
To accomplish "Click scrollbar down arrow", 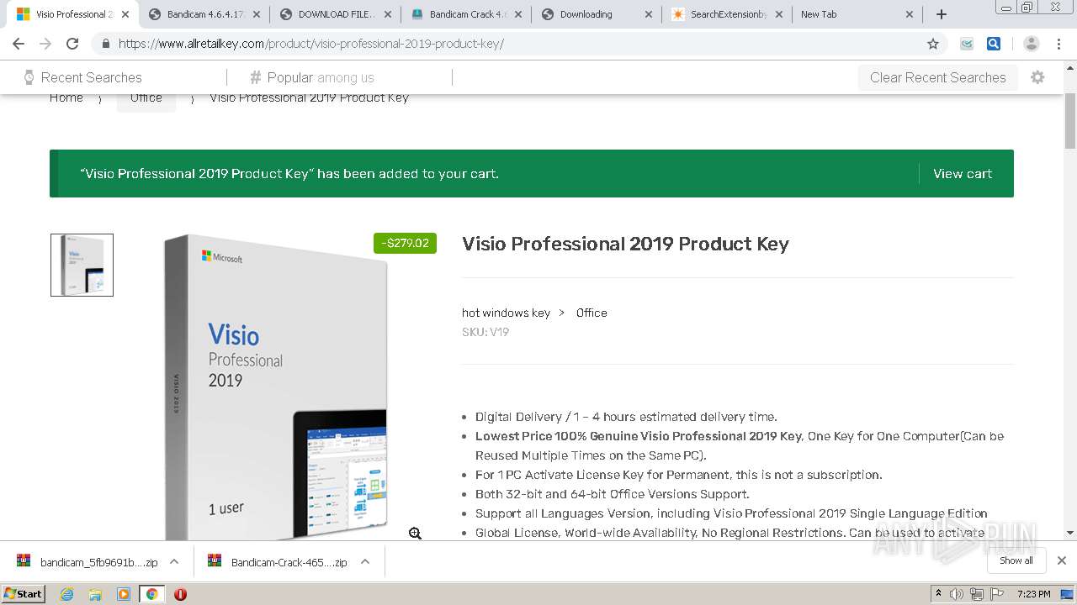I will [1070, 533].
